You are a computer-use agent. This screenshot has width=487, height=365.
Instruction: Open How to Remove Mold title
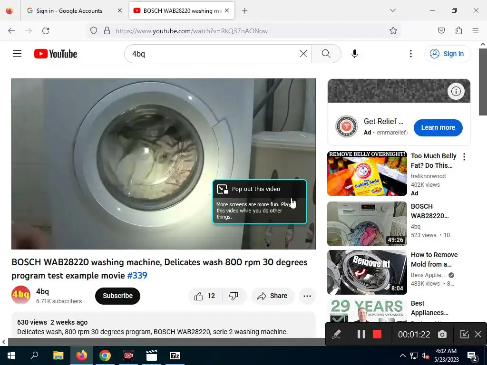(434, 259)
